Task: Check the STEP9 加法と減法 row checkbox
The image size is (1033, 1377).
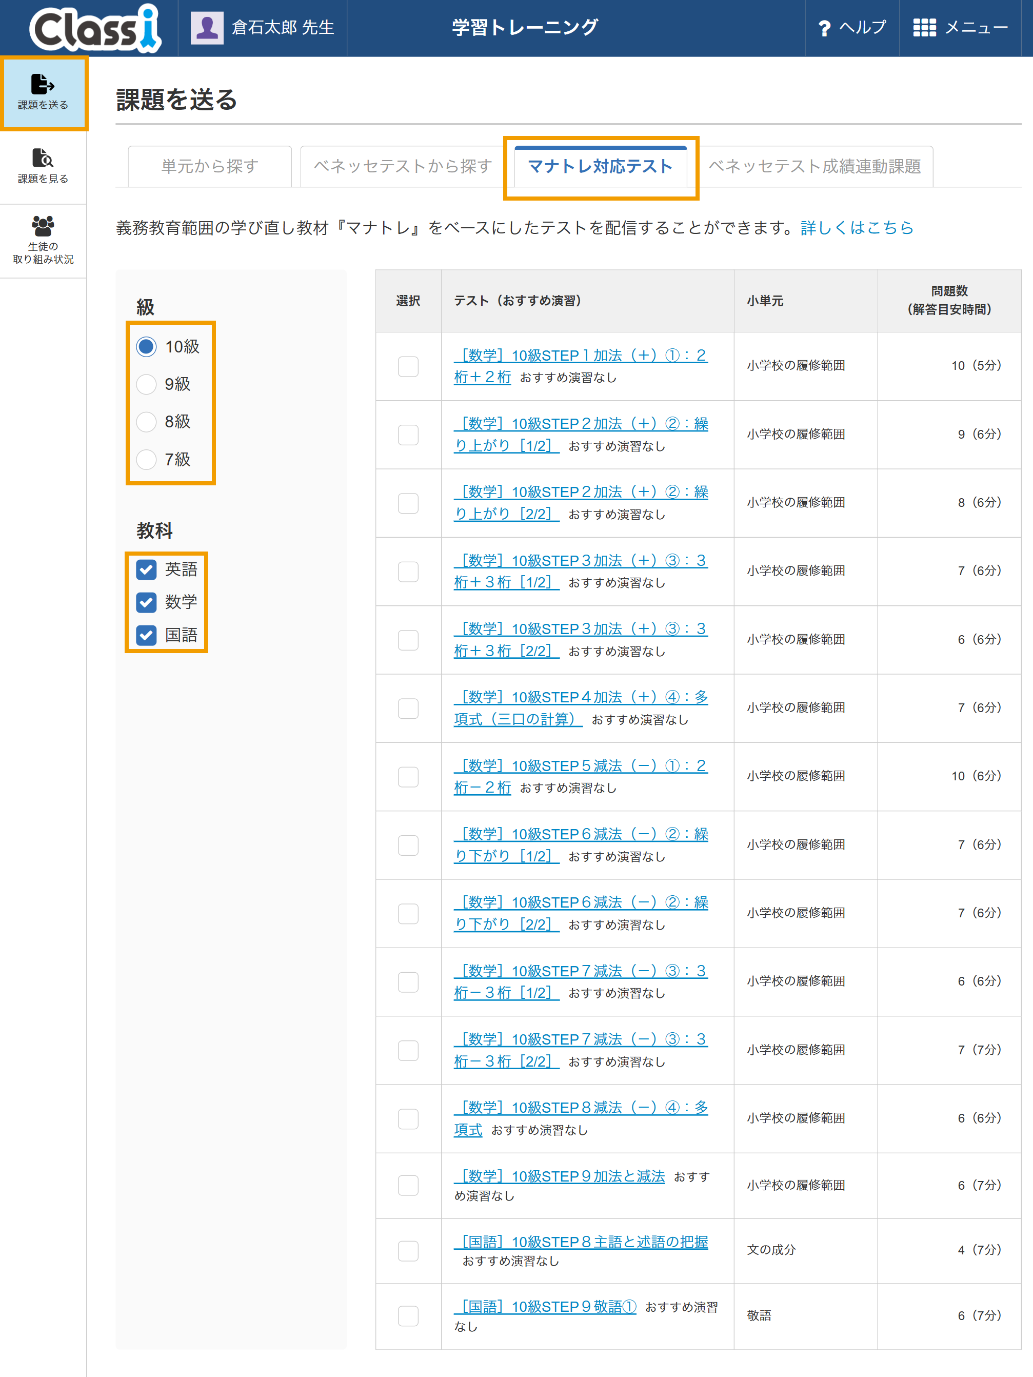Action: (x=408, y=1185)
